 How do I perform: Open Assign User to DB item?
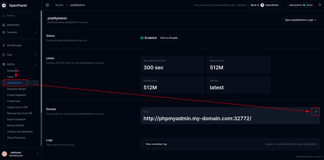click(x=17, y=107)
